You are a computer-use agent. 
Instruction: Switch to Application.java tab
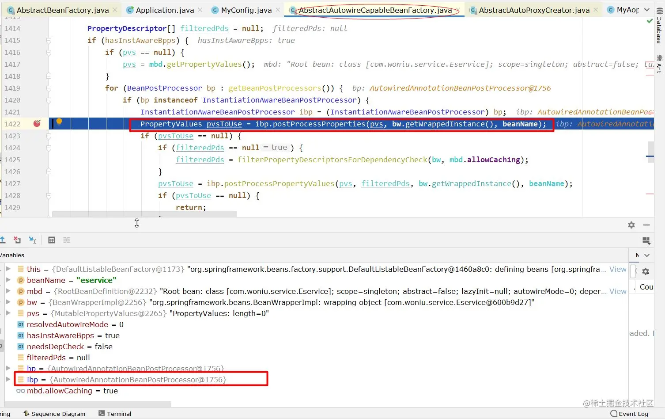tap(165, 10)
